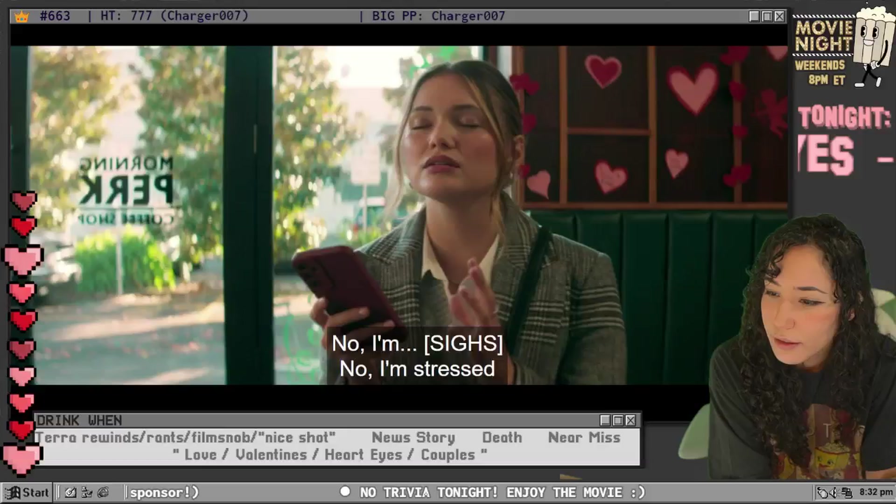
Task: Click the 8:32 pm taskbar clock
Action: tap(876, 492)
